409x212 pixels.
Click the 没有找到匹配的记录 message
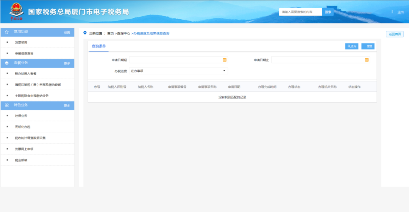(x=232, y=97)
